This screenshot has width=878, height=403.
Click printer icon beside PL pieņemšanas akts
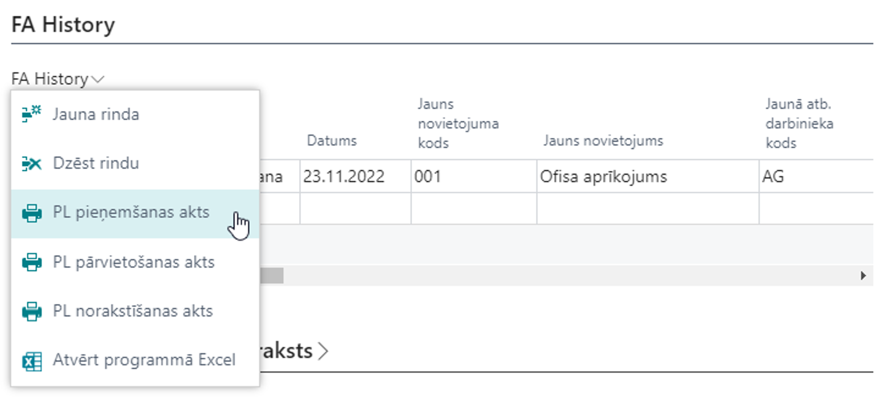[x=32, y=213]
